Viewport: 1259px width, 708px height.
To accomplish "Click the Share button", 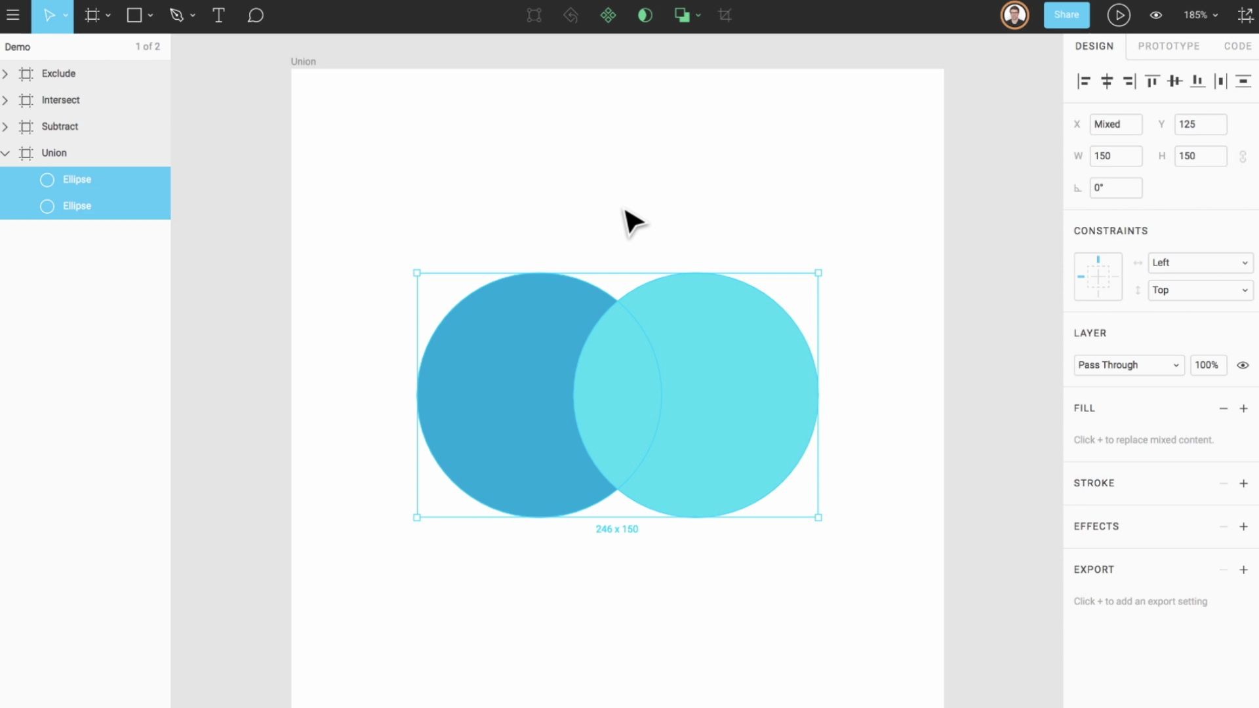I will 1066,14.
